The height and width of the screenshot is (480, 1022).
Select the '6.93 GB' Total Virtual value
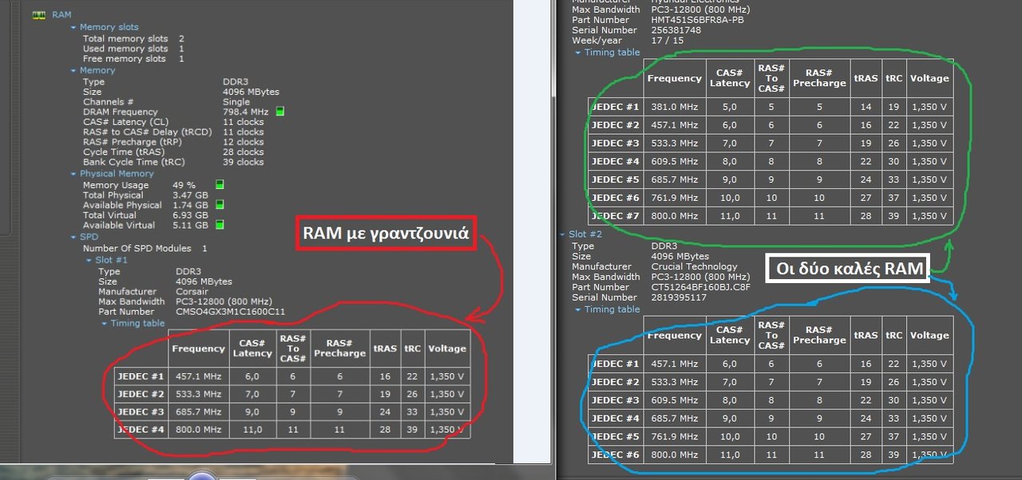190,215
